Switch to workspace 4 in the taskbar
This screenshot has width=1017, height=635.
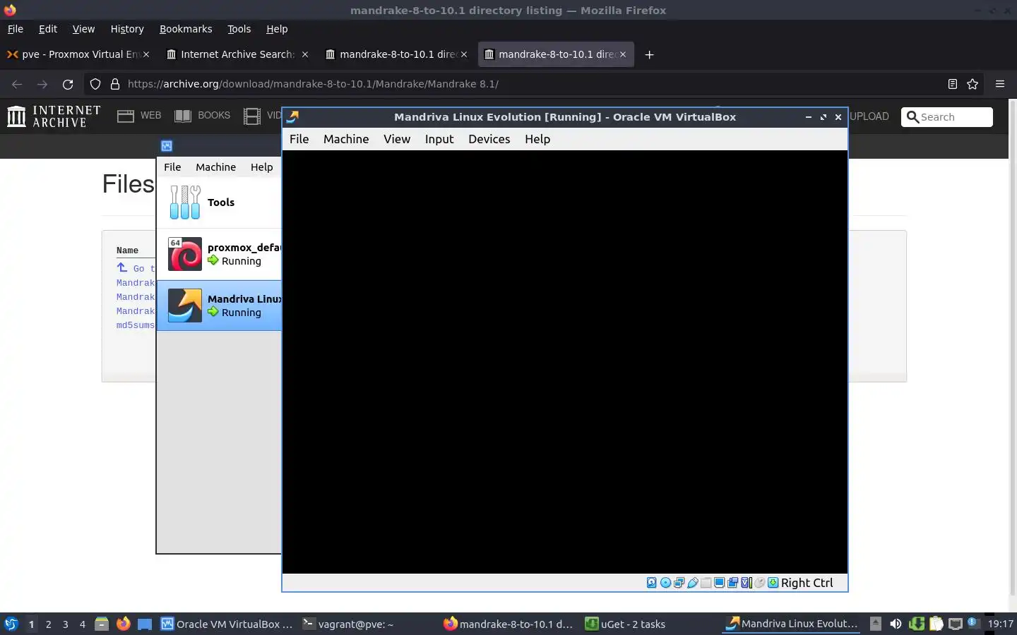(82, 624)
